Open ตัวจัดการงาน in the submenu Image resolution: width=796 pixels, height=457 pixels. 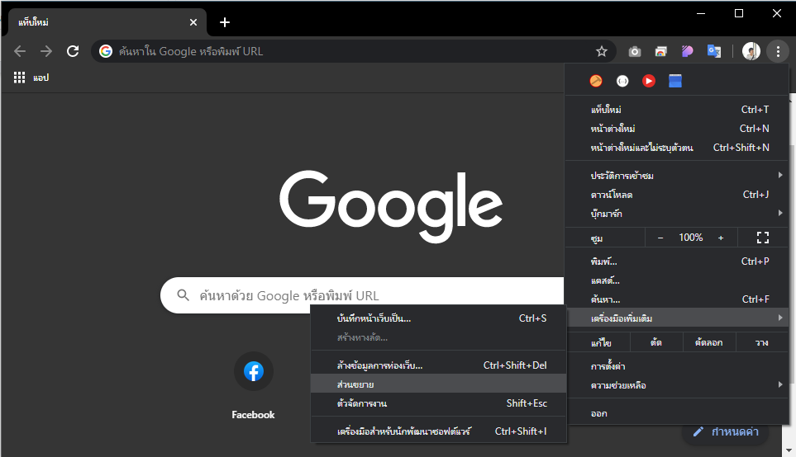click(x=439, y=403)
